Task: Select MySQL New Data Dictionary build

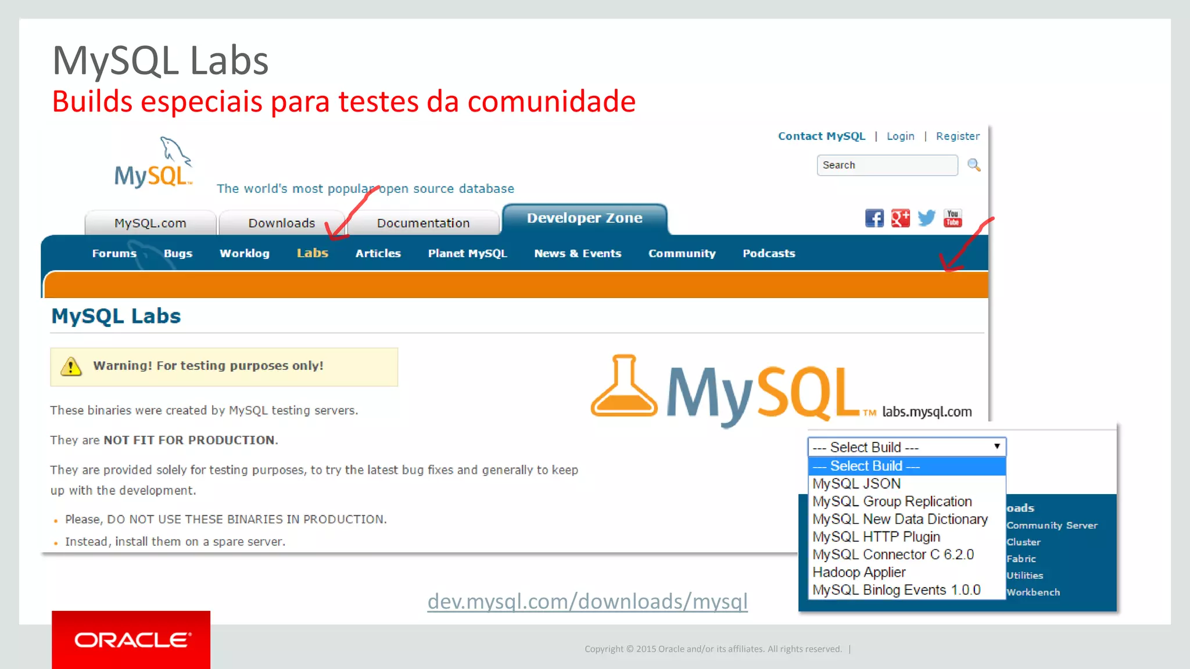Action: click(906, 519)
